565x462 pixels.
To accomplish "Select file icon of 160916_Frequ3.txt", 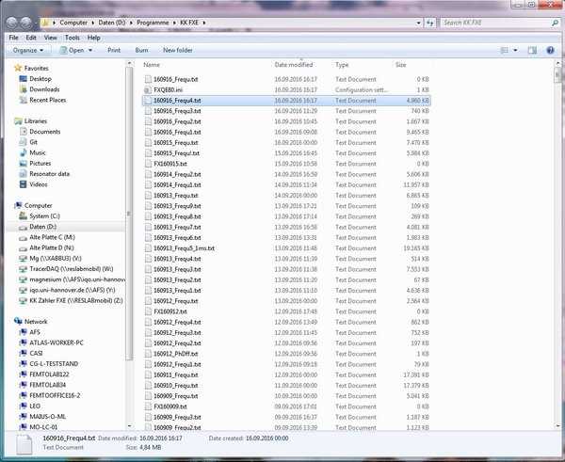I will coord(148,111).
